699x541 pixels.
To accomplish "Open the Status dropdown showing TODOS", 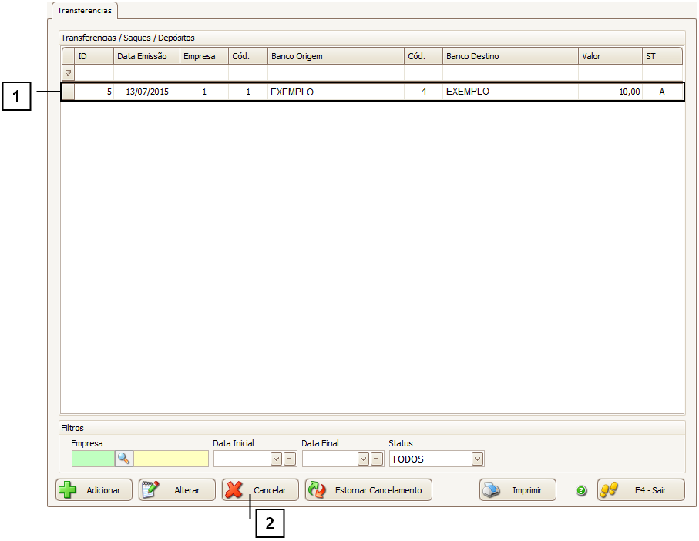I will pyautogui.click(x=477, y=459).
